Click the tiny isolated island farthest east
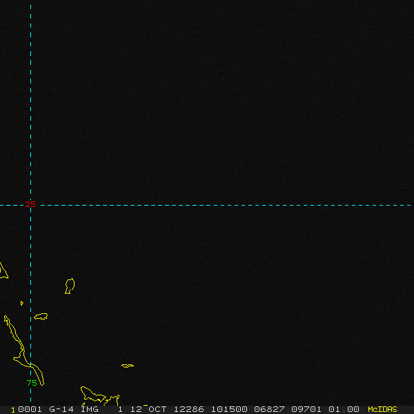Image resolution: width=414 pixels, height=414 pixels. [128, 366]
